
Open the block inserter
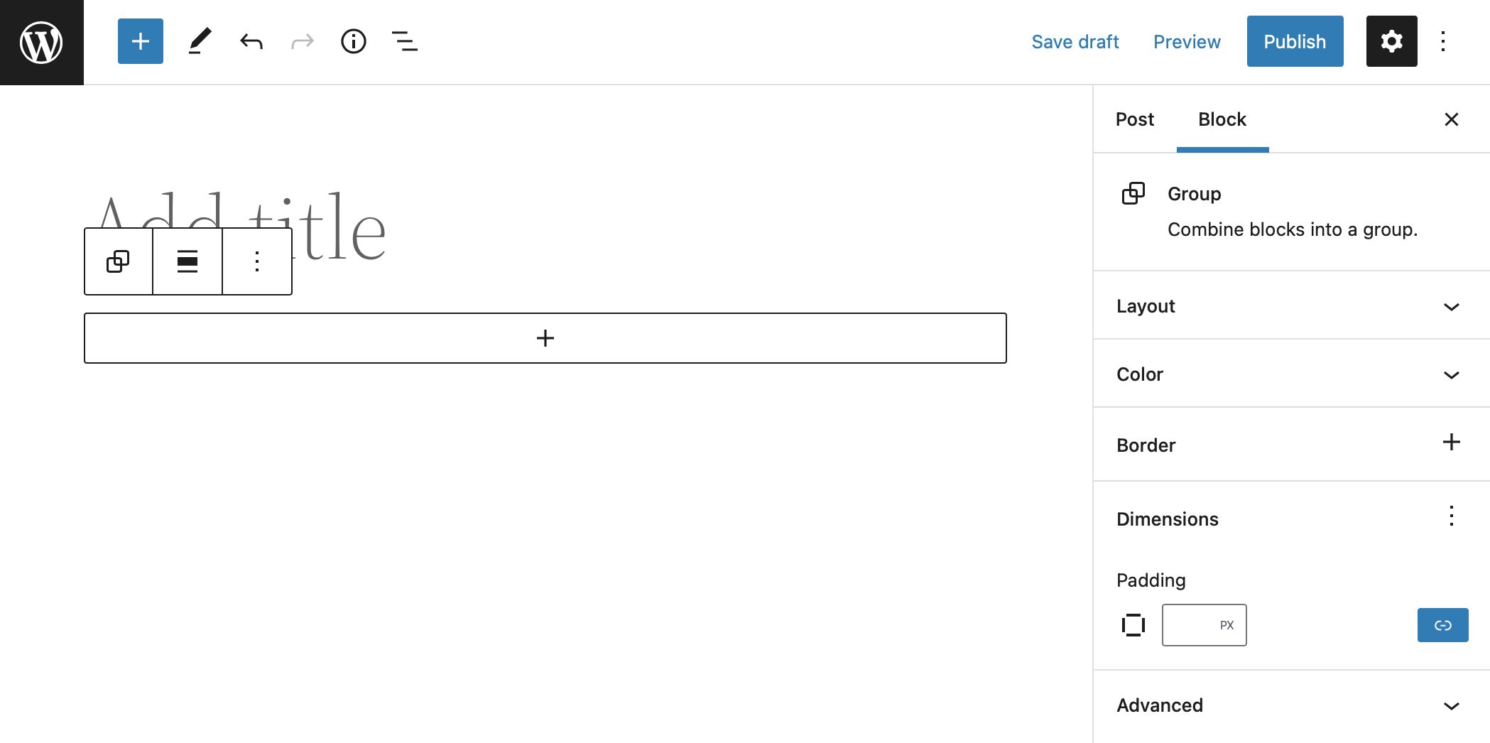coord(140,41)
